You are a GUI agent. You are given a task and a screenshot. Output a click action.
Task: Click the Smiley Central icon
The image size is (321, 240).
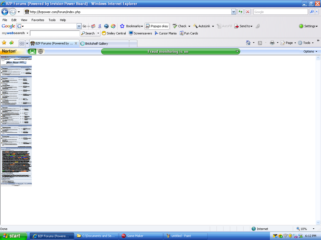point(104,33)
